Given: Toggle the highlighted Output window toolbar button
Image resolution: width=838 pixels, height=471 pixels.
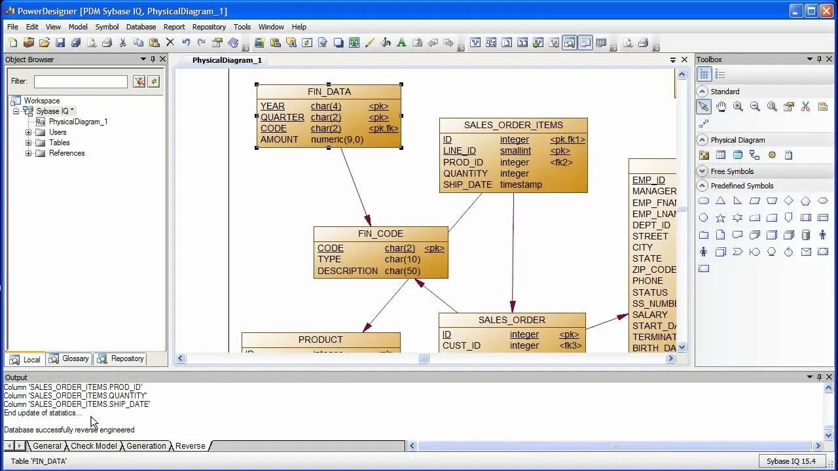Looking at the screenshot, I should click(x=585, y=43).
